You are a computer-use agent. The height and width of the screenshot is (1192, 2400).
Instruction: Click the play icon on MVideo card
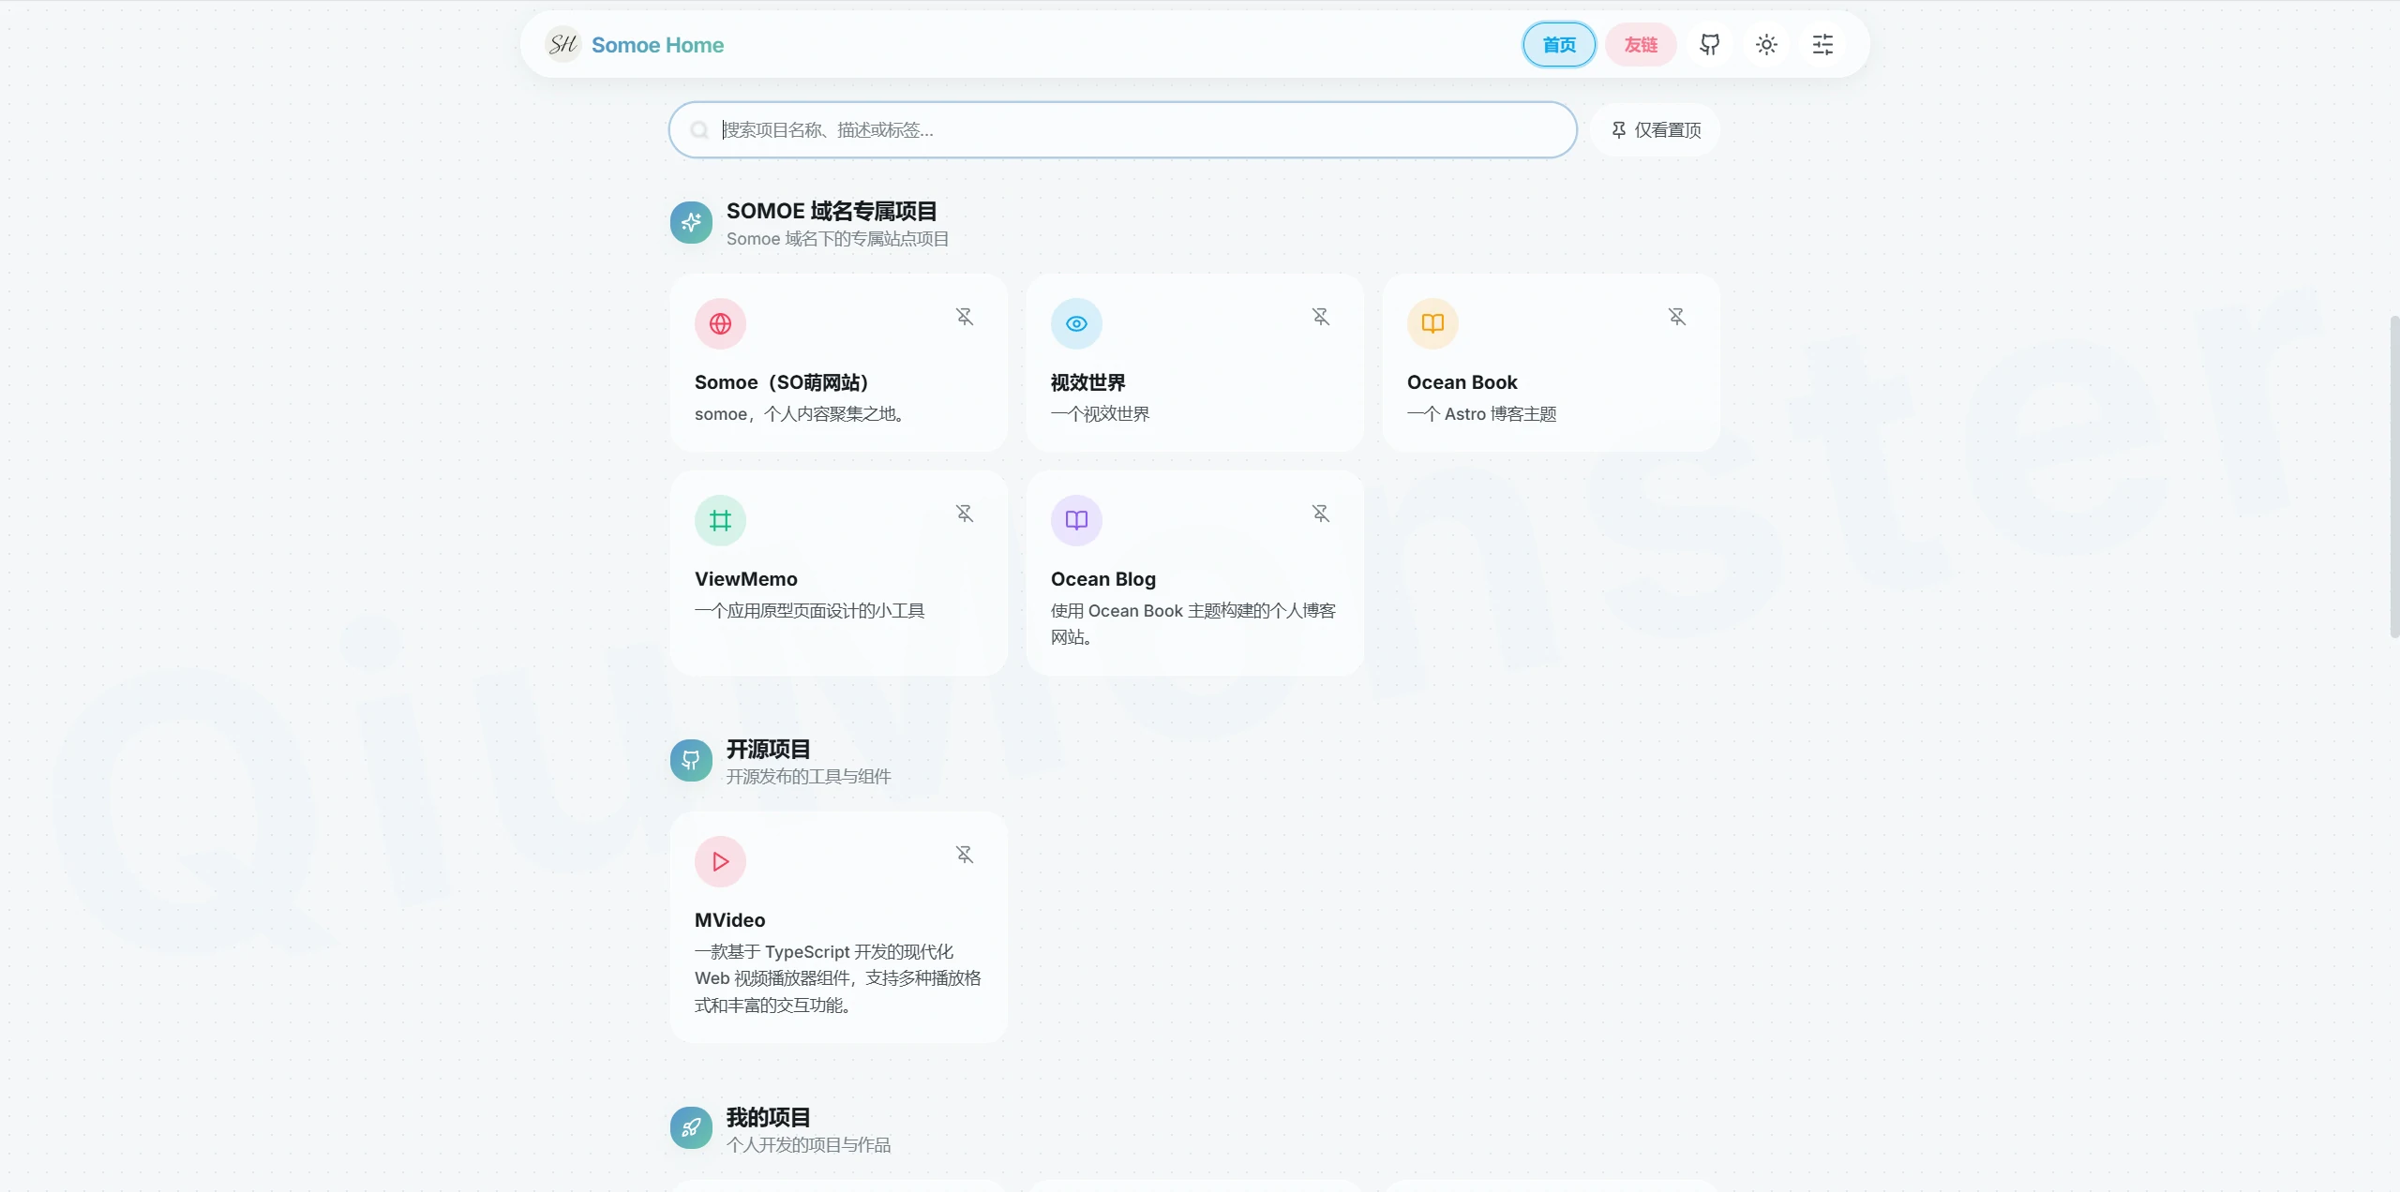click(720, 861)
